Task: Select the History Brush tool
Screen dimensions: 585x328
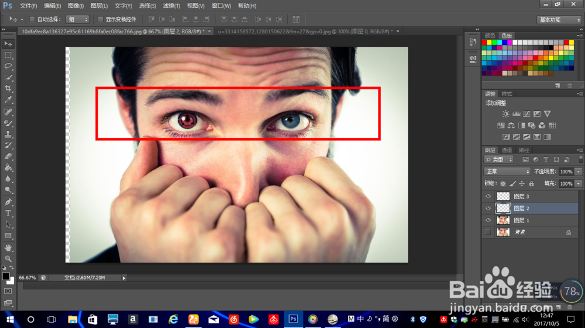Action: coord(8,145)
